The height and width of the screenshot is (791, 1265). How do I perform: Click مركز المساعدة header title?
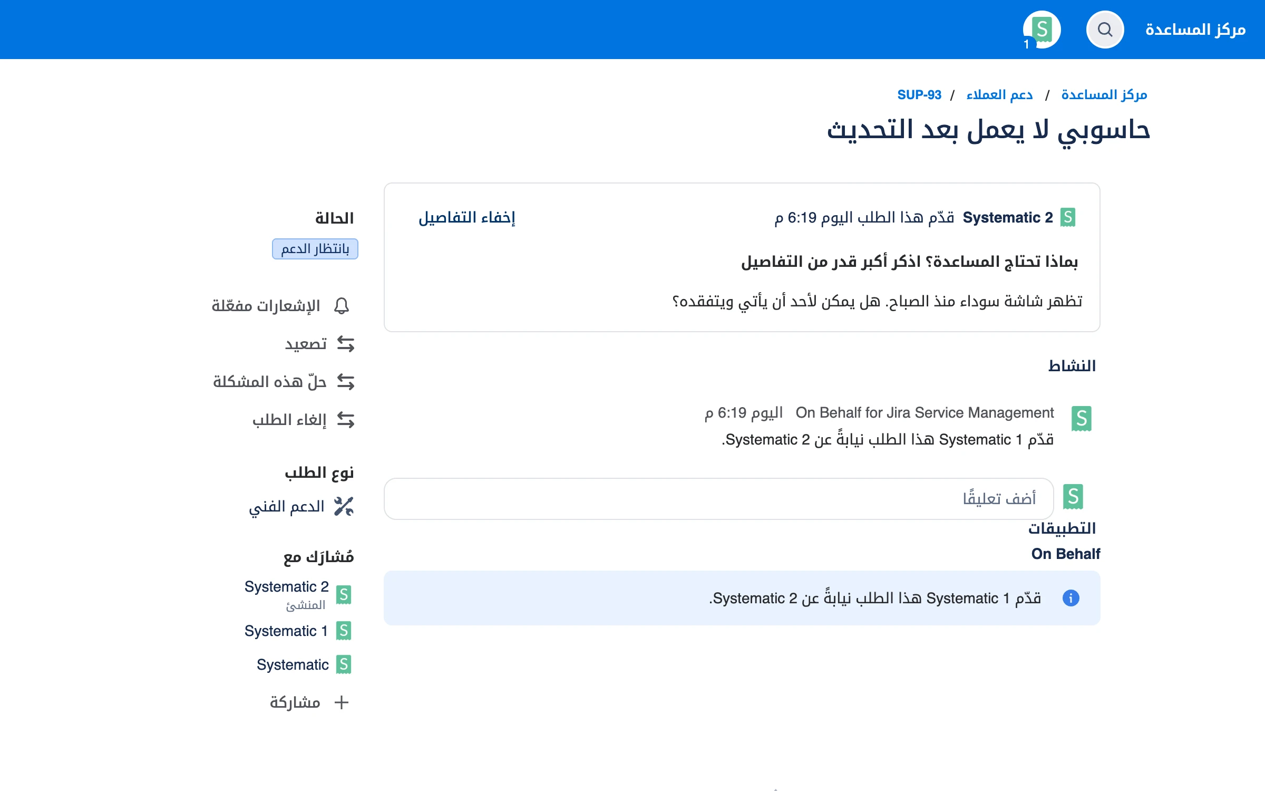pos(1195,30)
